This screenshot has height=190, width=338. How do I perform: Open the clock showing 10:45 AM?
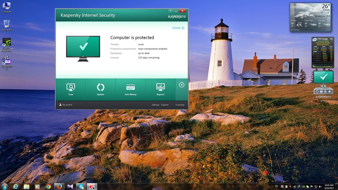click(329, 187)
